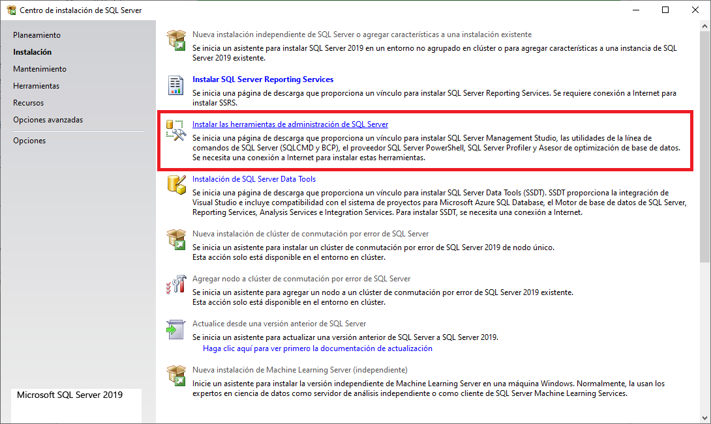Screen dimensions: 711x424
Task: Click Nueva instalación de Machine Learning Server link
Action: tap(299, 370)
